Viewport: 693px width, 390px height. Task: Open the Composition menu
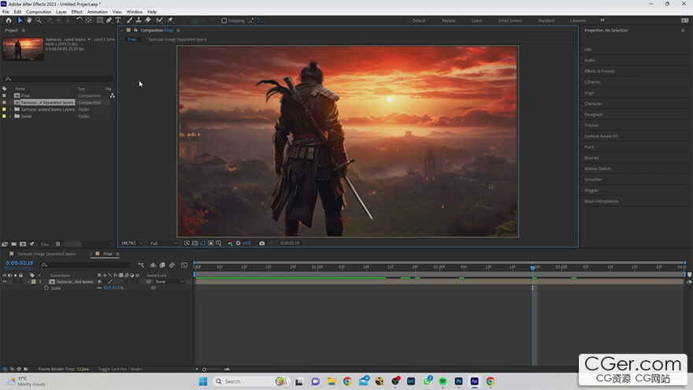pyautogui.click(x=39, y=12)
